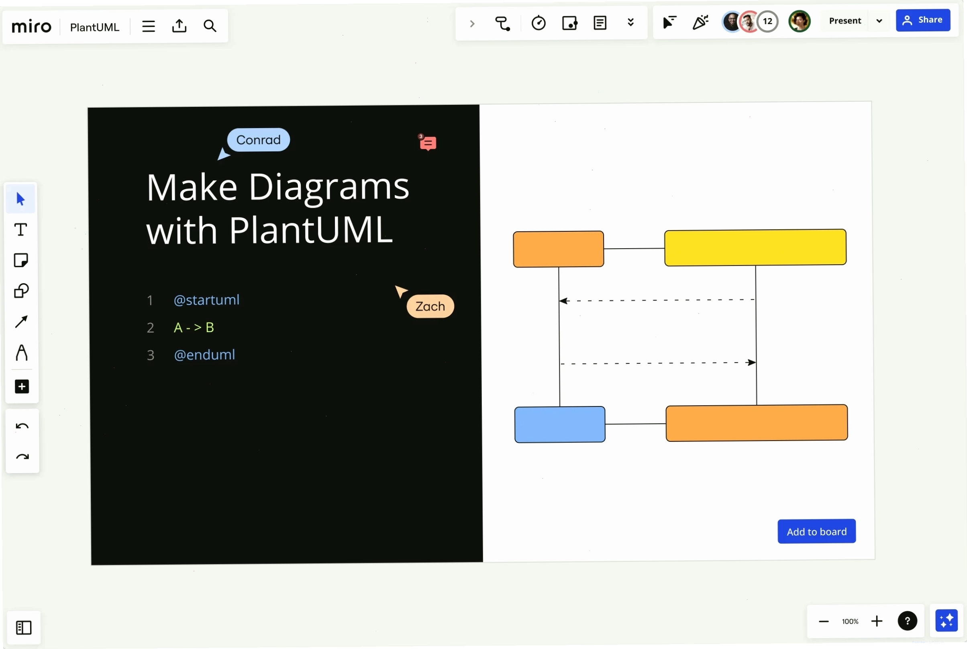The image size is (967, 649).
Task: Click the Make Diagrams with PlantUML heading
Action: 277,209
